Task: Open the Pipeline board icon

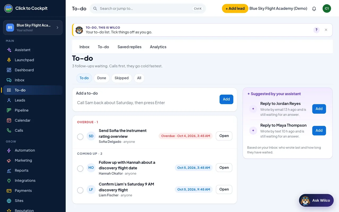Action: [x=9, y=110]
